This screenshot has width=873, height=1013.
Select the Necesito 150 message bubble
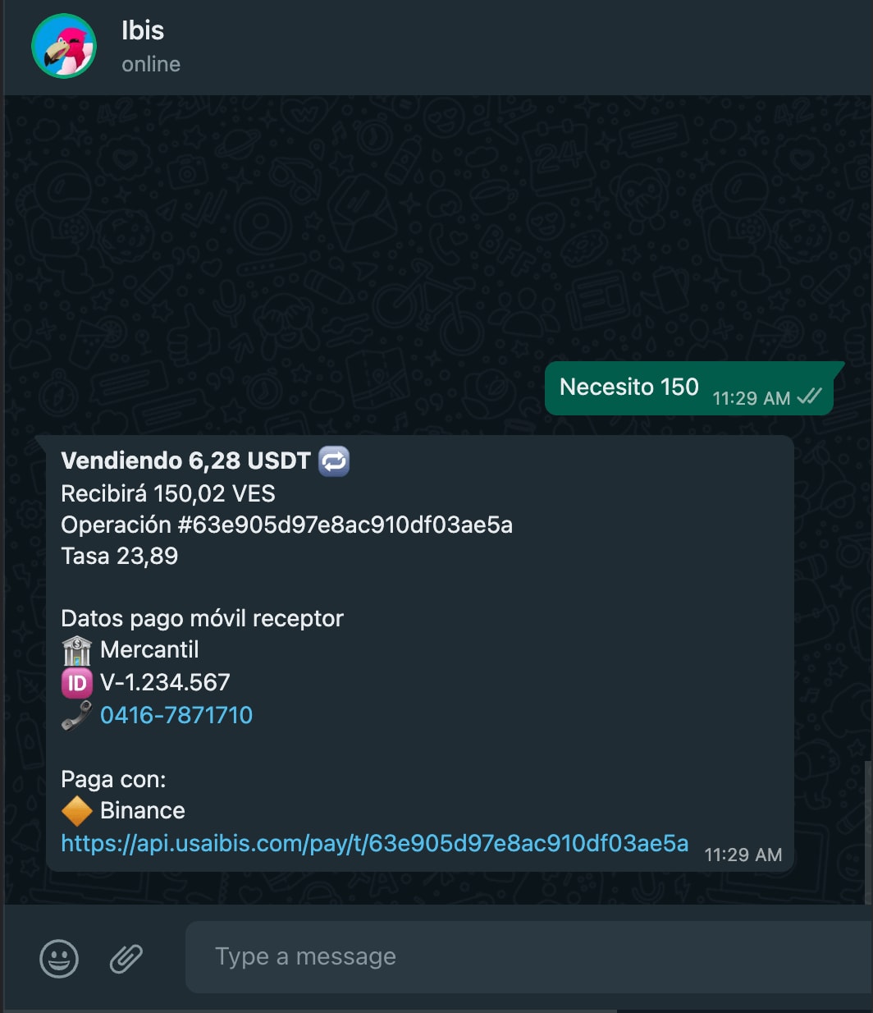click(x=689, y=388)
